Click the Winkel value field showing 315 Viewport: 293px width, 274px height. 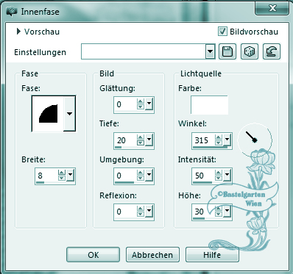click(x=204, y=140)
